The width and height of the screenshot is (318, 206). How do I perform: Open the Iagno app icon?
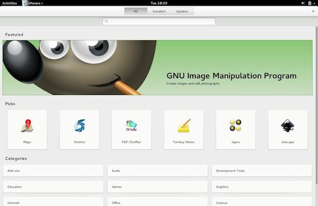(x=235, y=126)
